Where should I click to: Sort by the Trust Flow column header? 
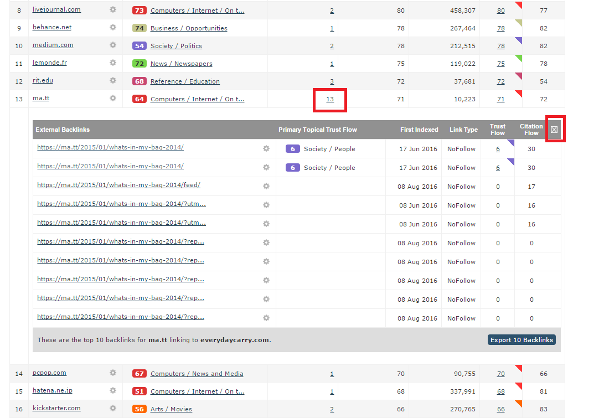click(497, 130)
